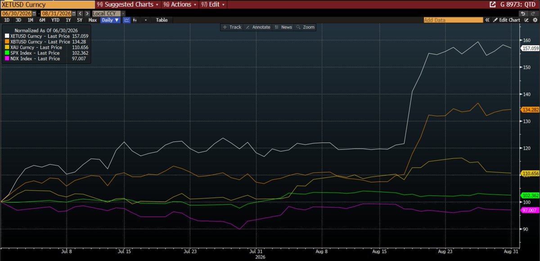The height and width of the screenshot is (261, 540).
Task: Click the 157.059 price label on axis
Action: click(529, 48)
